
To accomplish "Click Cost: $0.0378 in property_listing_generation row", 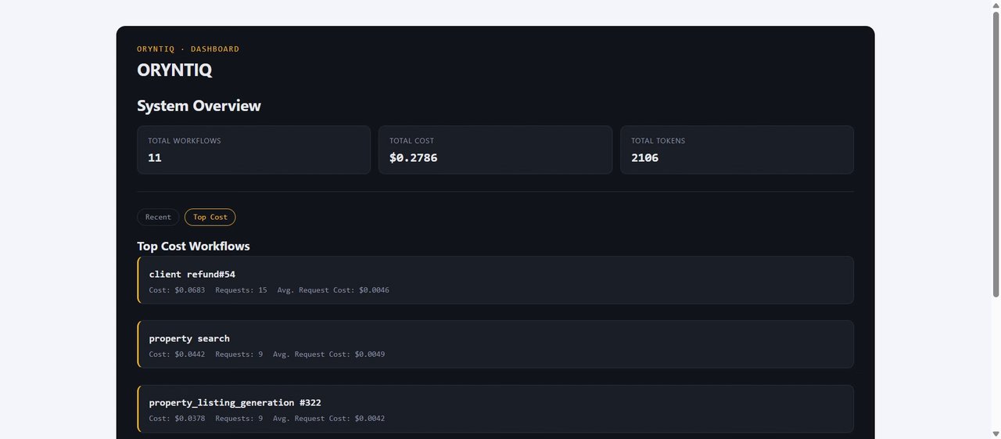I will 178,419.
